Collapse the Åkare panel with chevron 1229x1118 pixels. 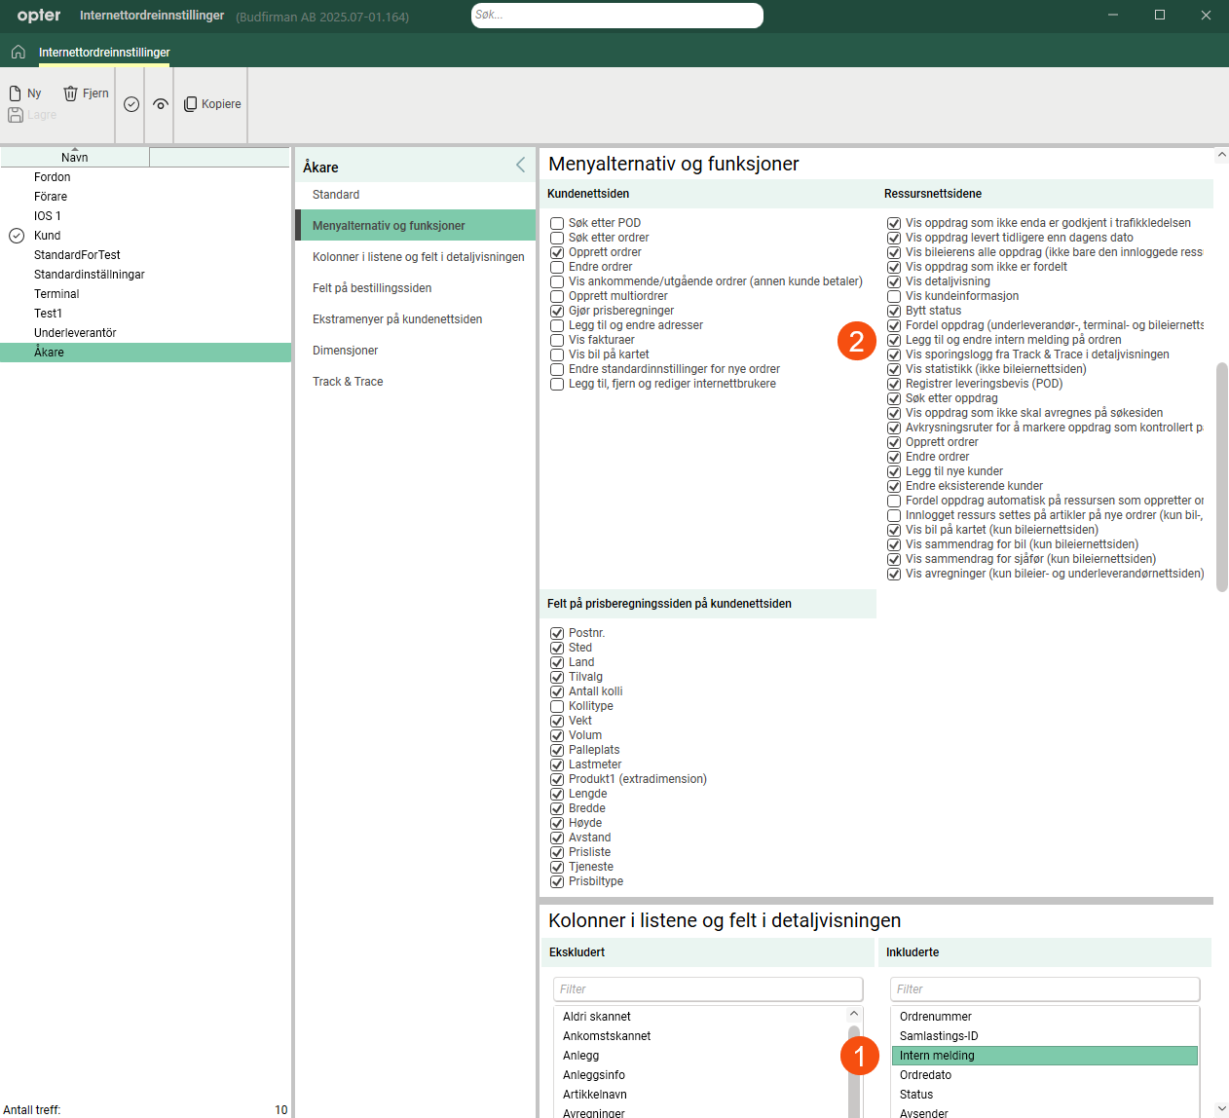pos(521,166)
